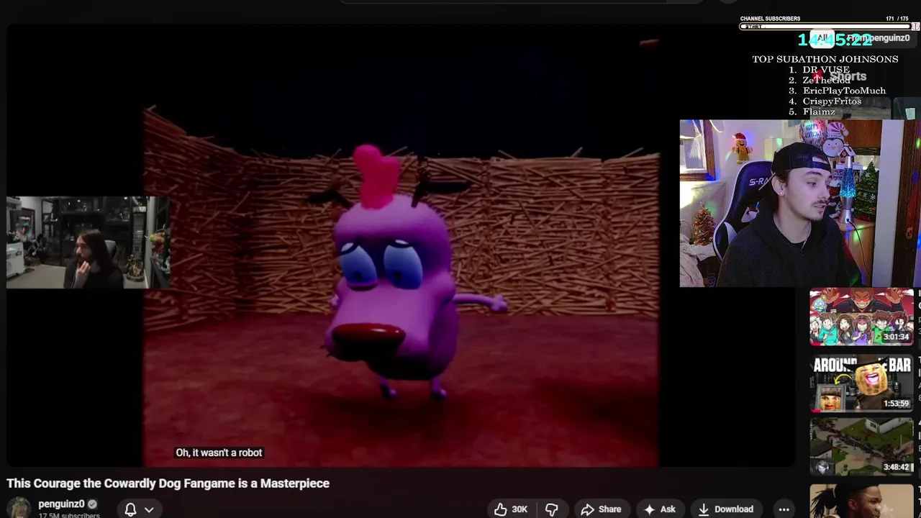
Task: Download the video with the Download button
Action: [x=725, y=509]
